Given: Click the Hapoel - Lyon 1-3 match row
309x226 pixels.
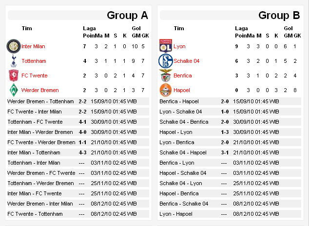Looking at the screenshot, I should pyautogui.click(x=230, y=132).
